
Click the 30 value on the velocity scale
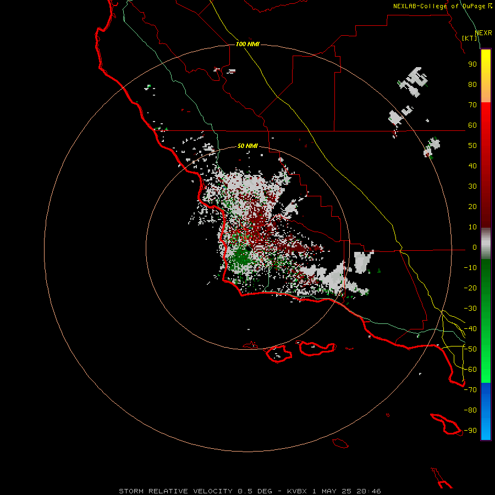point(472,186)
